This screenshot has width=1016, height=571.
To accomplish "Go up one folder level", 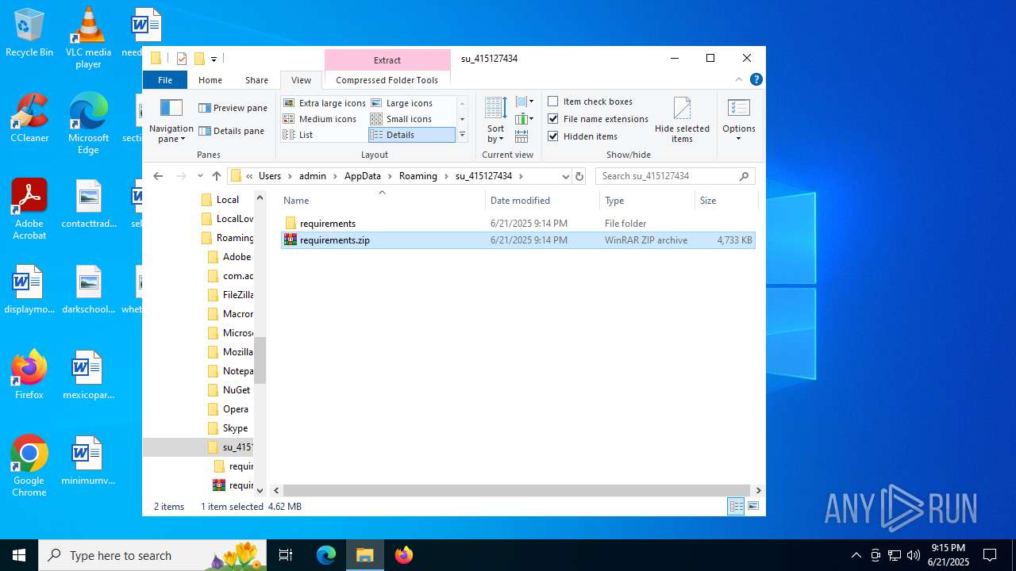I will point(216,176).
